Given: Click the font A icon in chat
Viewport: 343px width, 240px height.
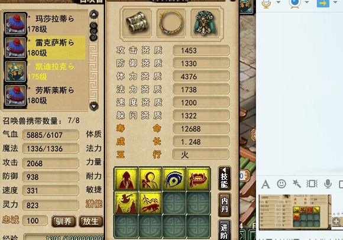Looking at the screenshot, I should (x=266, y=184).
